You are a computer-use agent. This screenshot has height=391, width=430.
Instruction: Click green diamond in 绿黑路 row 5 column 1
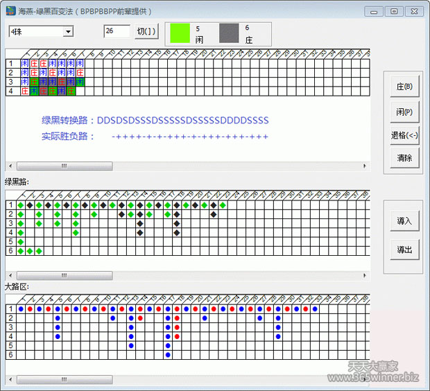[21, 242]
